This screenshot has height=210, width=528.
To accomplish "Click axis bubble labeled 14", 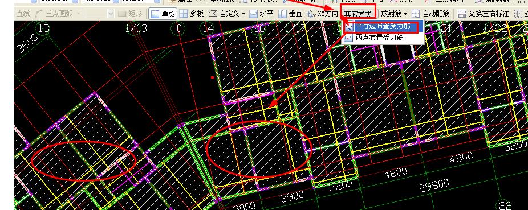I will [208, 28].
